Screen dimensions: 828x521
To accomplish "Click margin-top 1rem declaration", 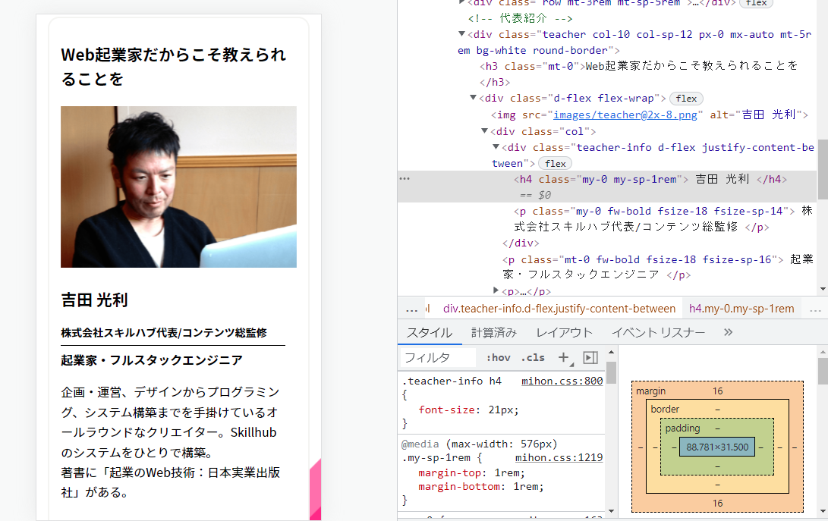I will [x=471, y=473].
